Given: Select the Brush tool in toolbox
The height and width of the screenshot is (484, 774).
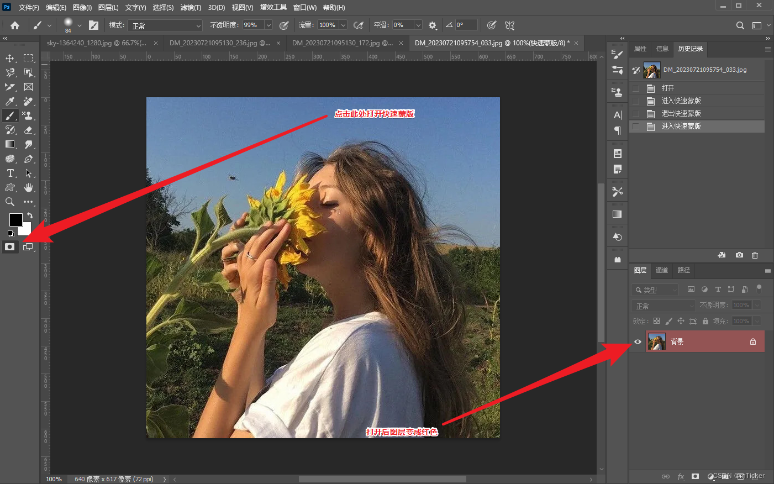Looking at the screenshot, I should 10,115.
